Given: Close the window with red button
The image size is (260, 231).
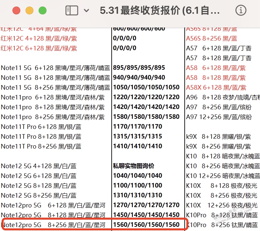Looking at the screenshot, I should (16, 10).
